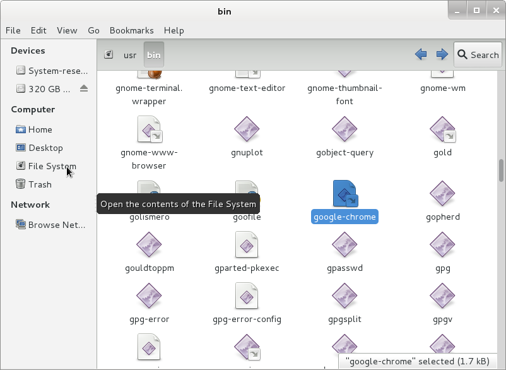Click the Search button

coord(478,55)
